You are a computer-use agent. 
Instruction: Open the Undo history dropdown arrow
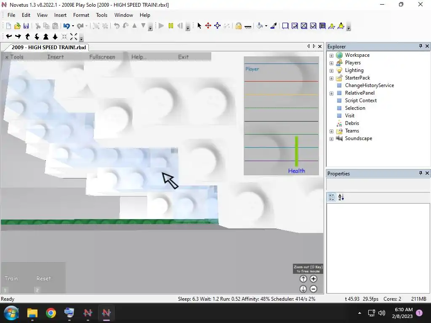pyautogui.click(x=73, y=26)
